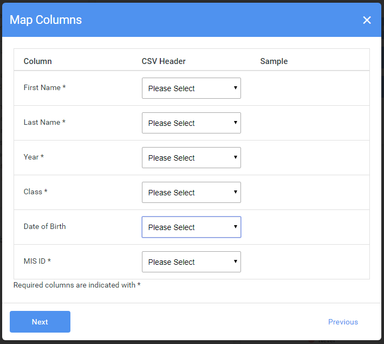Click the required columns note text

coord(77,285)
